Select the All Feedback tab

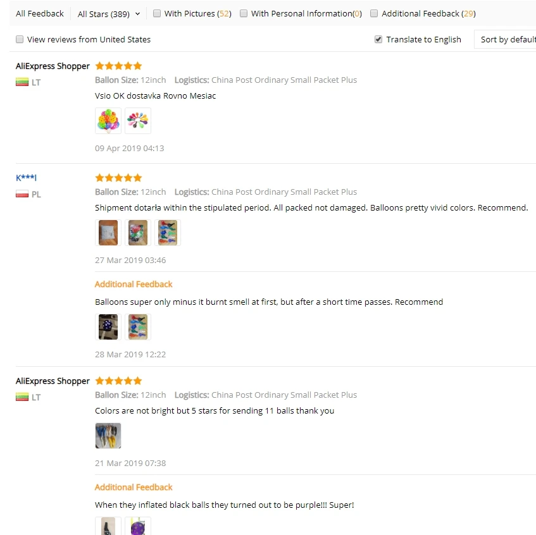[x=40, y=14]
